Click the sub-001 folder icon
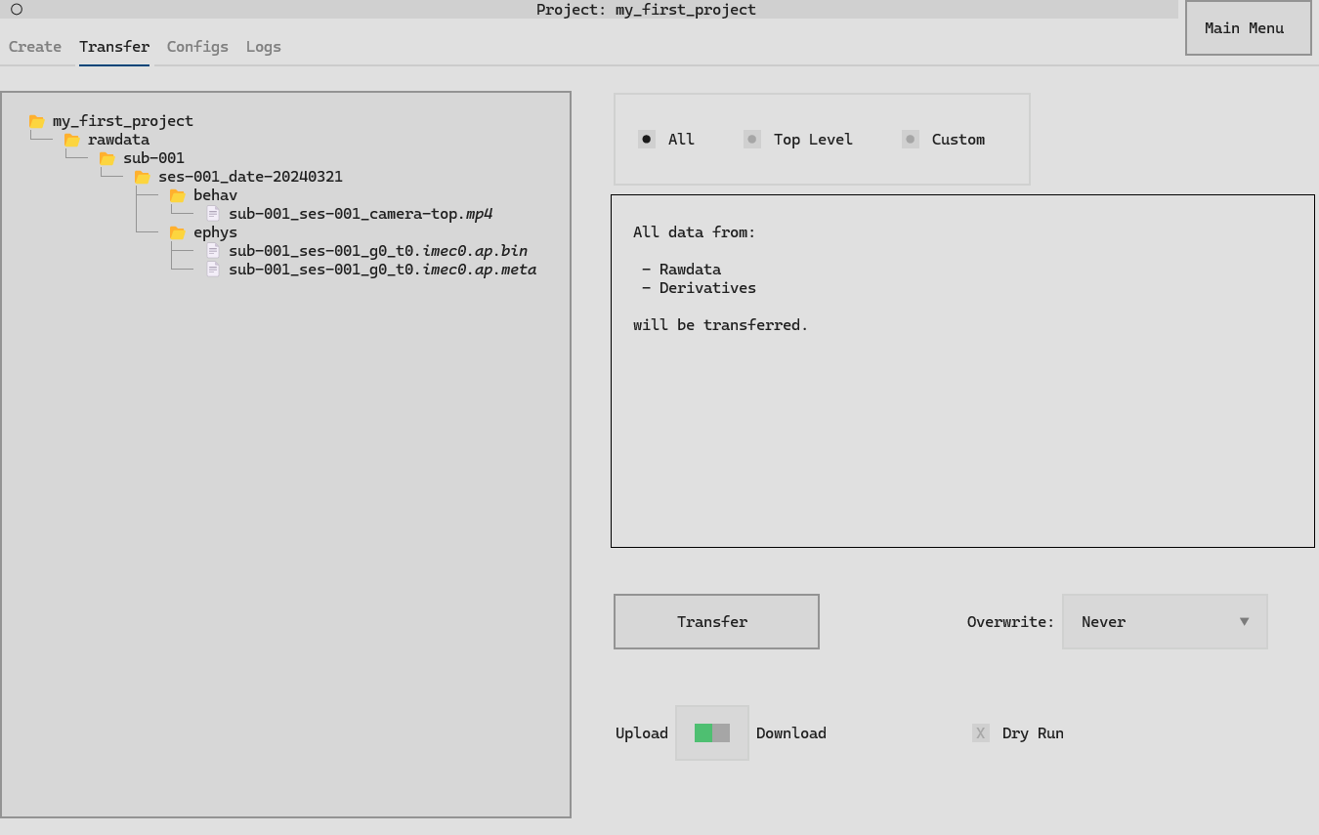1319x835 pixels. 107,158
